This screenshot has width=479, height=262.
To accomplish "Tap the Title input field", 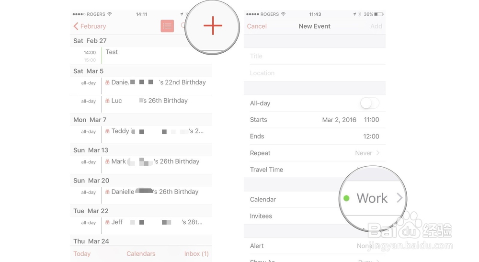I will pyautogui.click(x=315, y=56).
